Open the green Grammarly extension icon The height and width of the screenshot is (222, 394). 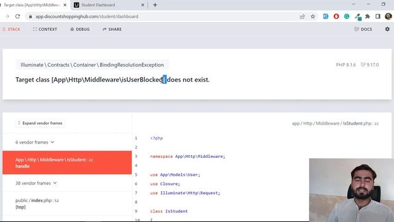click(x=347, y=17)
